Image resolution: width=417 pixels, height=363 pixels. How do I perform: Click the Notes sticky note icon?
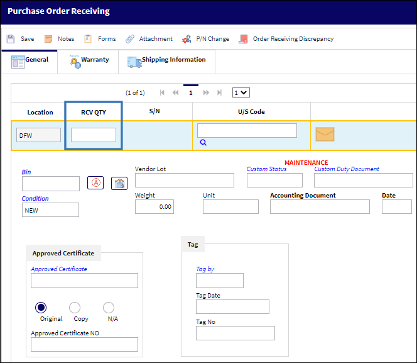tap(48, 39)
